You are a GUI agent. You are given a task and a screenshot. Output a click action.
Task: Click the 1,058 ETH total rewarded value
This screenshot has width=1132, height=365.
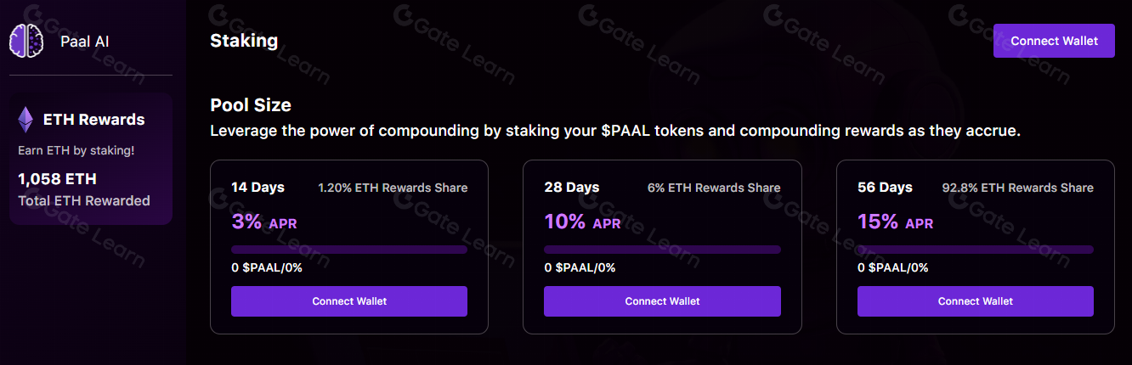(x=57, y=179)
